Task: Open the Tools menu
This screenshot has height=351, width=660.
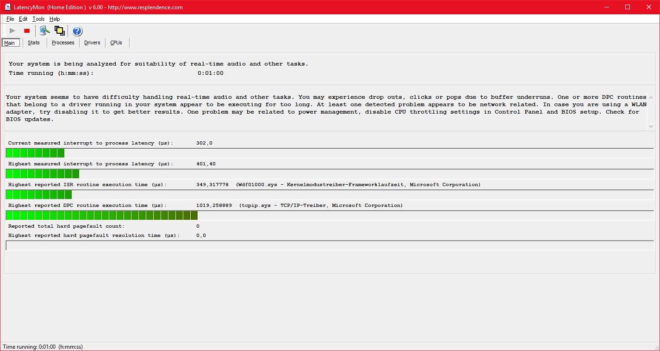Action: coord(38,19)
